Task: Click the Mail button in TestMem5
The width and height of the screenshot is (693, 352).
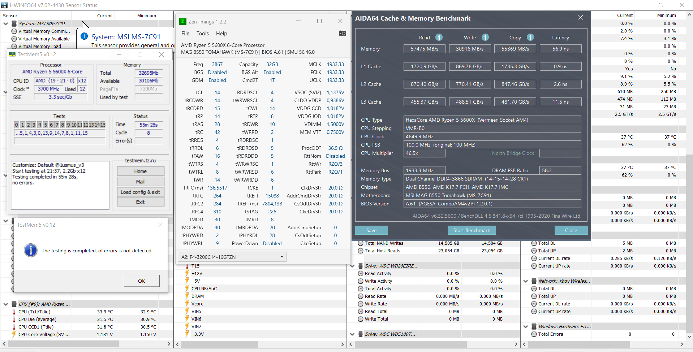Action: tap(141, 181)
